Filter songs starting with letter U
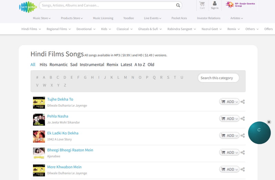Viewport: 275px width, 180px height. point(182,77)
